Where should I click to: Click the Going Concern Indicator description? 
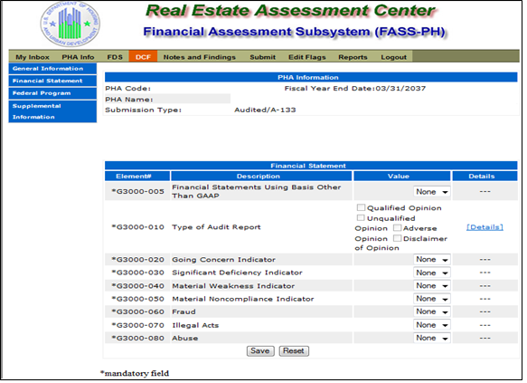click(x=223, y=260)
